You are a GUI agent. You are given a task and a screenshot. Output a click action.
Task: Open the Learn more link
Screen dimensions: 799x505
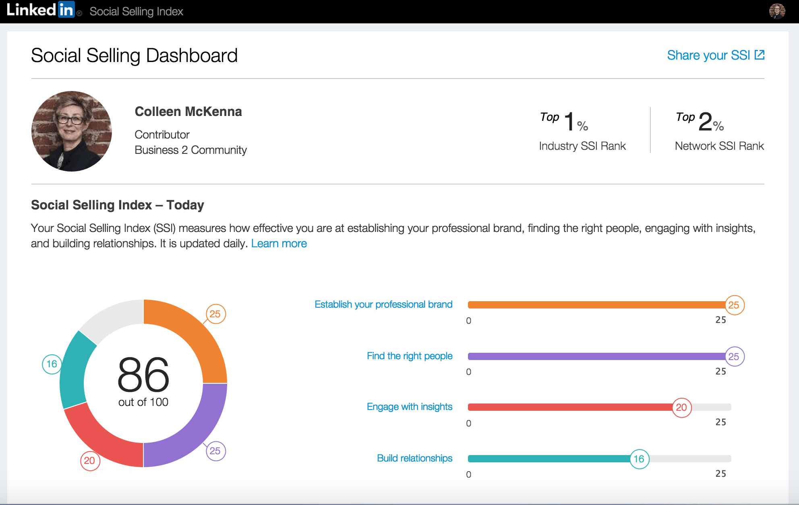pyautogui.click(x=279, y=244)
